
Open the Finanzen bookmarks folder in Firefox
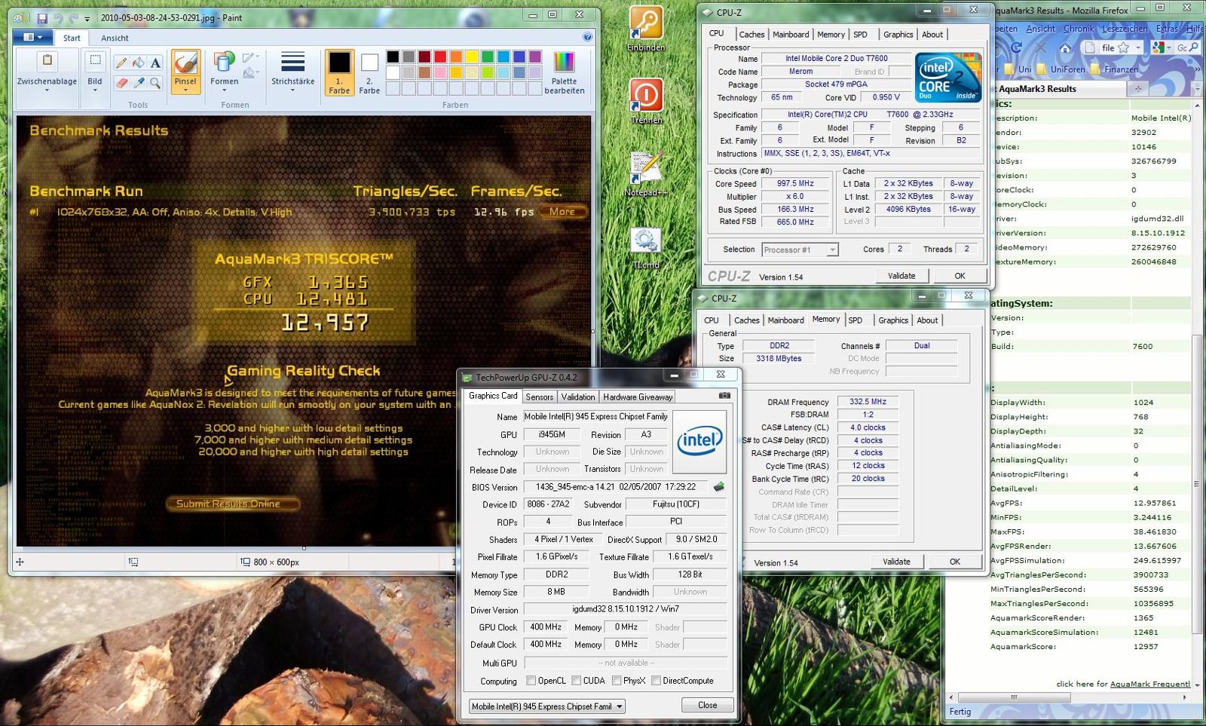[1115, 69]
